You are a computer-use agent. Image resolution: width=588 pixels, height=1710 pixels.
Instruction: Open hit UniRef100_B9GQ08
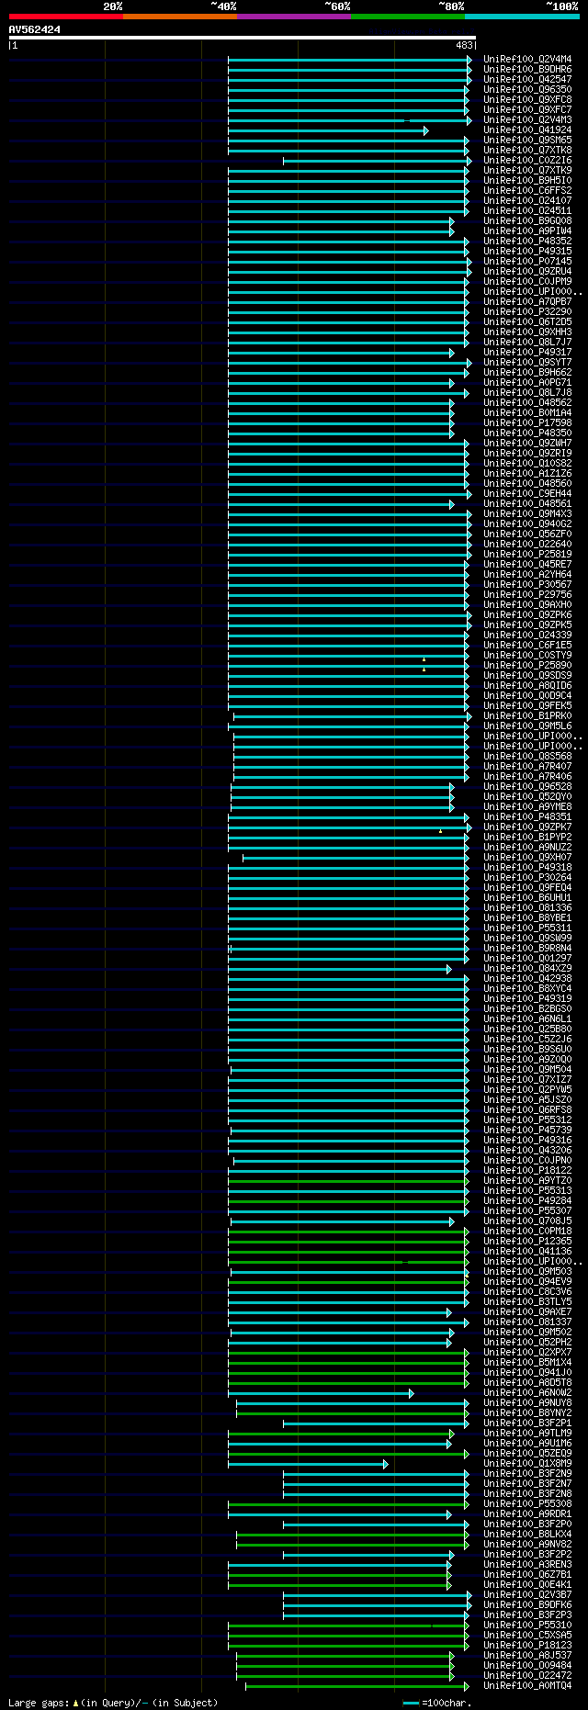pyautogui.click(x=527, y=221)
